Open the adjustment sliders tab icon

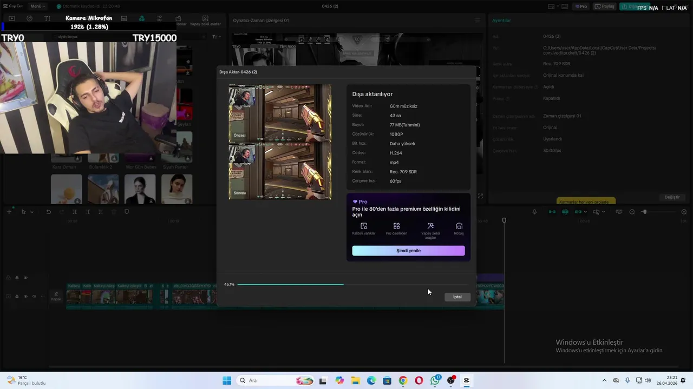click(x=160, y=18)
